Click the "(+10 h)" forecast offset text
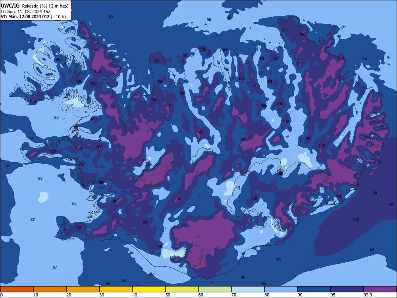 (58, 17)
